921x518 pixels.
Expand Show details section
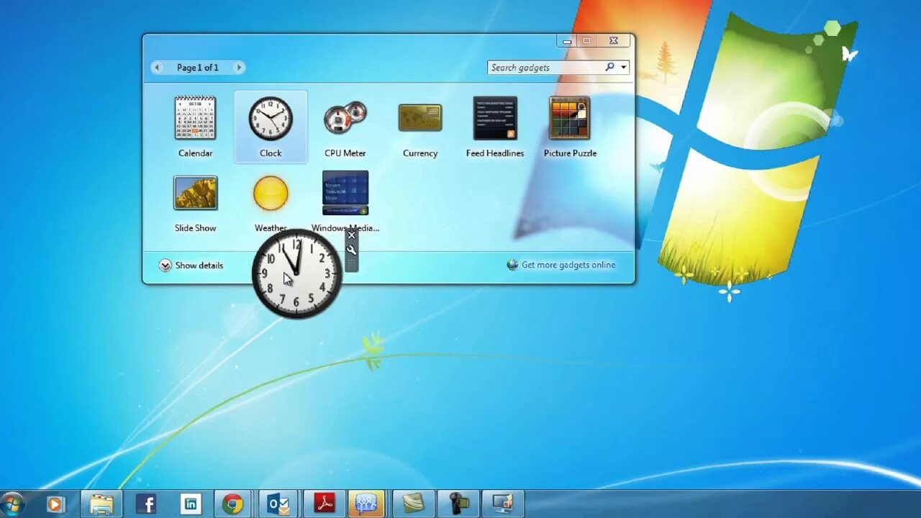[x=191, y=265]
